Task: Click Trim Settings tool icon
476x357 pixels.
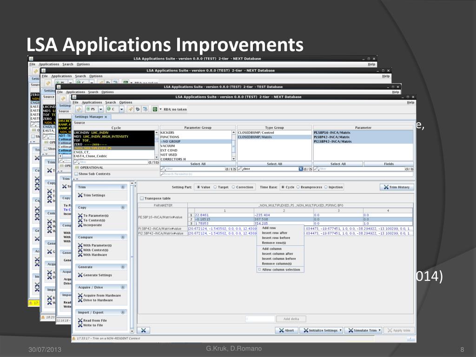Action: coord(80,195)
